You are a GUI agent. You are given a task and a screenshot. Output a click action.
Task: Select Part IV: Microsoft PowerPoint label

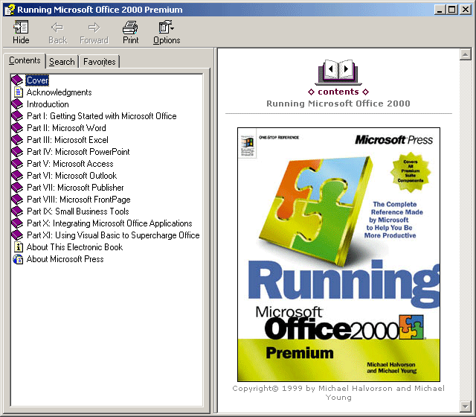[78, 152]
